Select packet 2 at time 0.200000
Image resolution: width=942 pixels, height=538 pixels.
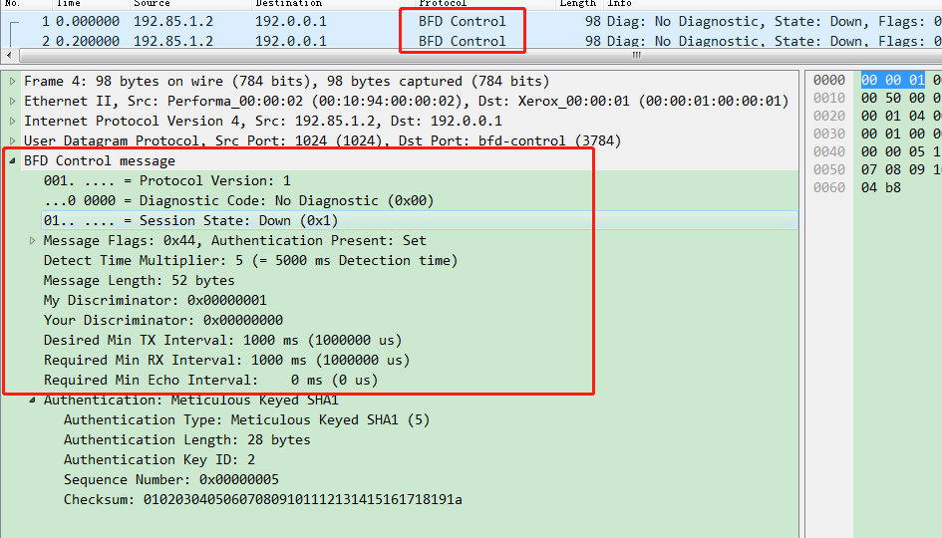[471, 41]
